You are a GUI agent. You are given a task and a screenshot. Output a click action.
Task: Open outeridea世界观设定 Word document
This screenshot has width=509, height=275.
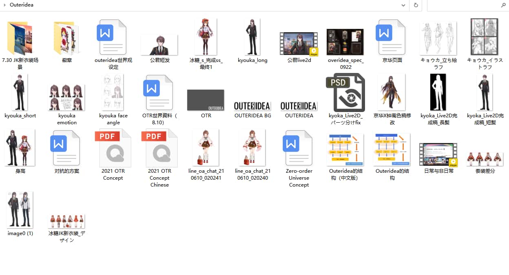point(113,37)
